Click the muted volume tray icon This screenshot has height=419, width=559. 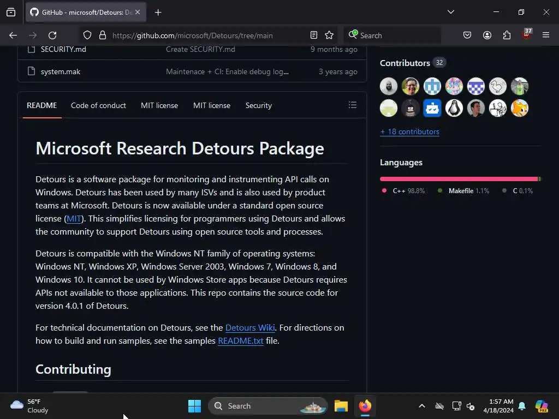pos(471,406)
